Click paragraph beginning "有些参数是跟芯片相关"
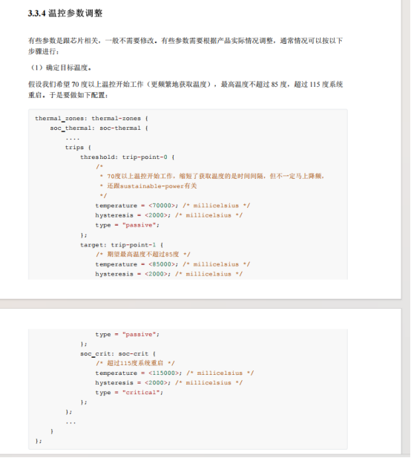The image size is (411, 458). tap(185, 46)
